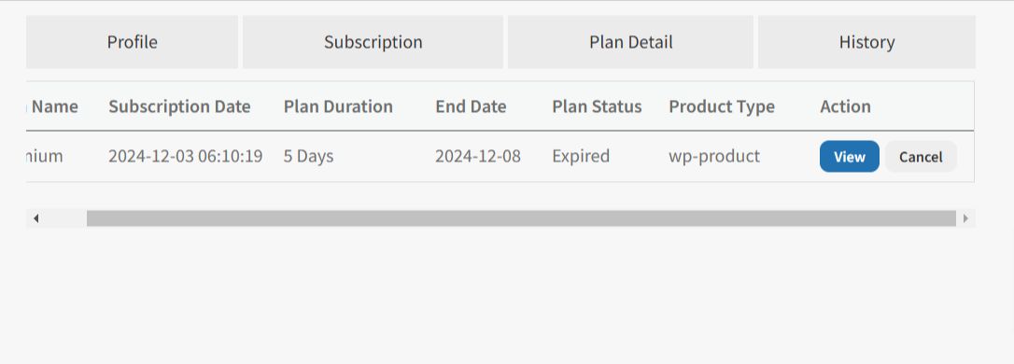Select the 2024-12-08 end date cell
Viewport: 1014px width, 364px height.
(x=478, y=157)
